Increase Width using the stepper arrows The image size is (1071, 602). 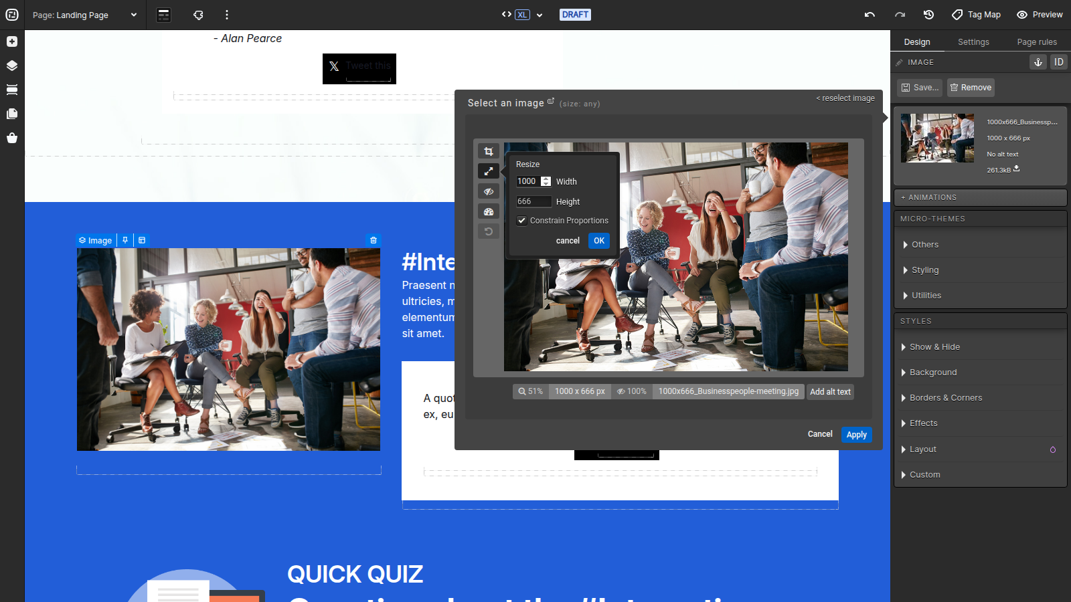(x=546, y=179)
